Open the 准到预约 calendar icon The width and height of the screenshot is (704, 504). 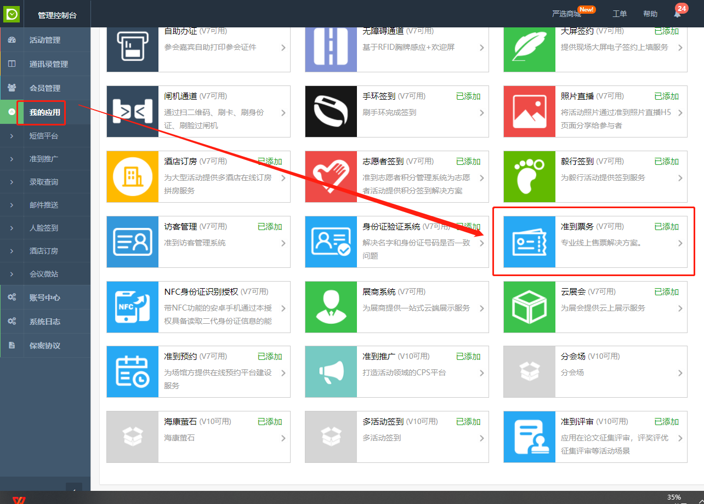(133, 371)
